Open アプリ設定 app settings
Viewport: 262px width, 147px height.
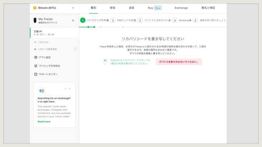42,57
